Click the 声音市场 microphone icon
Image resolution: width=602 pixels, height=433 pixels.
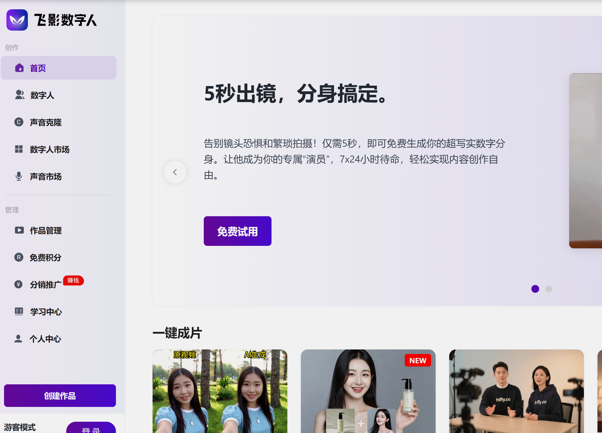19,177
